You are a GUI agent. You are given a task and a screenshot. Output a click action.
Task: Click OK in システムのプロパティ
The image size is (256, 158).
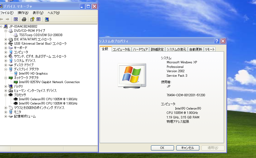point(162,148)
